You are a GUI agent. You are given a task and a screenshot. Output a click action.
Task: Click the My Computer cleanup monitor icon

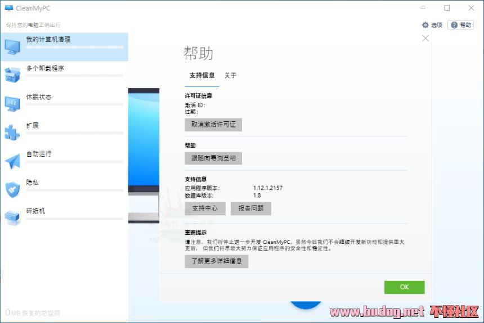pyautogui.click(x=12, y=47)
